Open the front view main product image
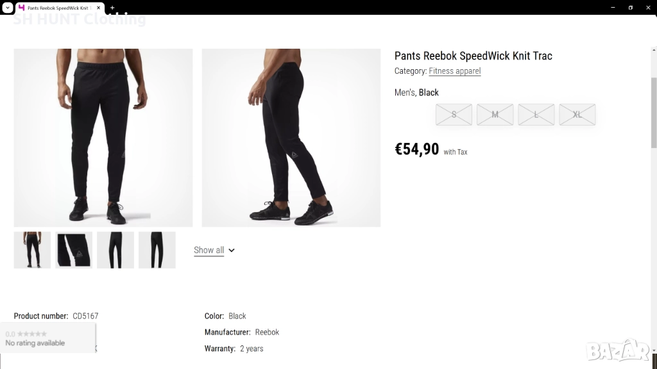Viewport: 657px width, 369px height. point(103,138)
